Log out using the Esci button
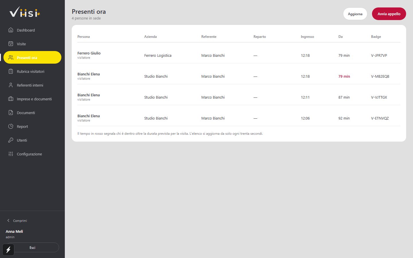Screen dimensions: 413x258 coord(32,247)
